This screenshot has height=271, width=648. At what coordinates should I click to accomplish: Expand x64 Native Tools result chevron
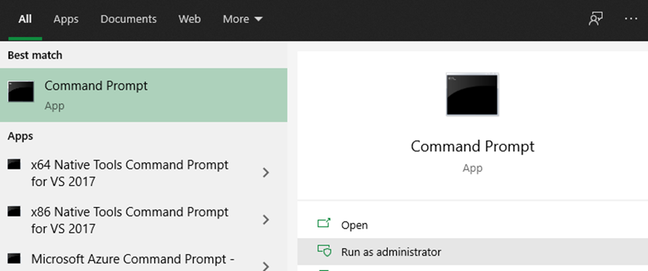tap(266, 173)
